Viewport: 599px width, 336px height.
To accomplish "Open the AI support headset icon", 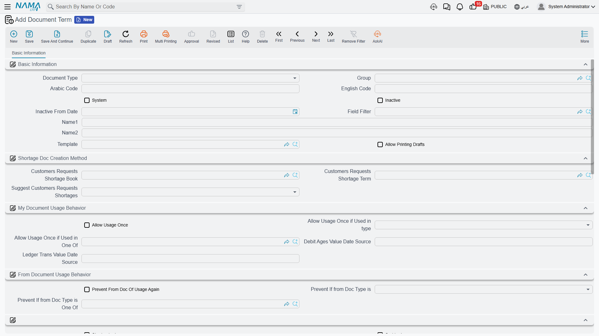I will pyautogui.click(x=433, y=7).
